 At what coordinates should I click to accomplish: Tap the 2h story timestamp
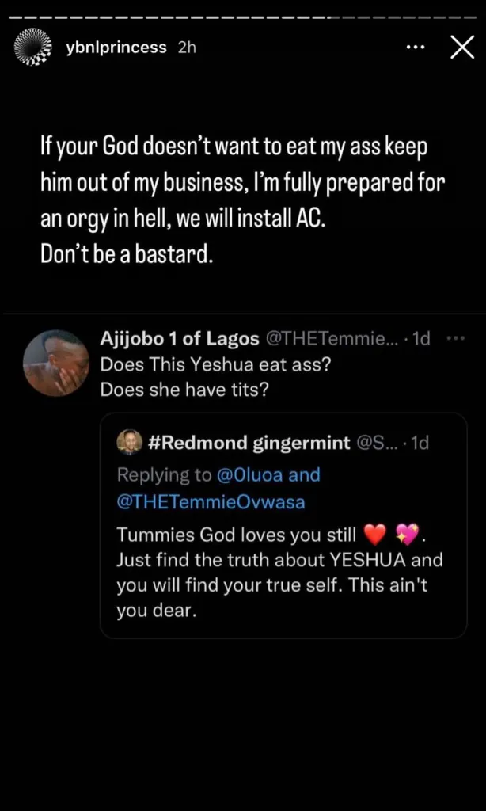pyautogui.click(x=187, y=48)
